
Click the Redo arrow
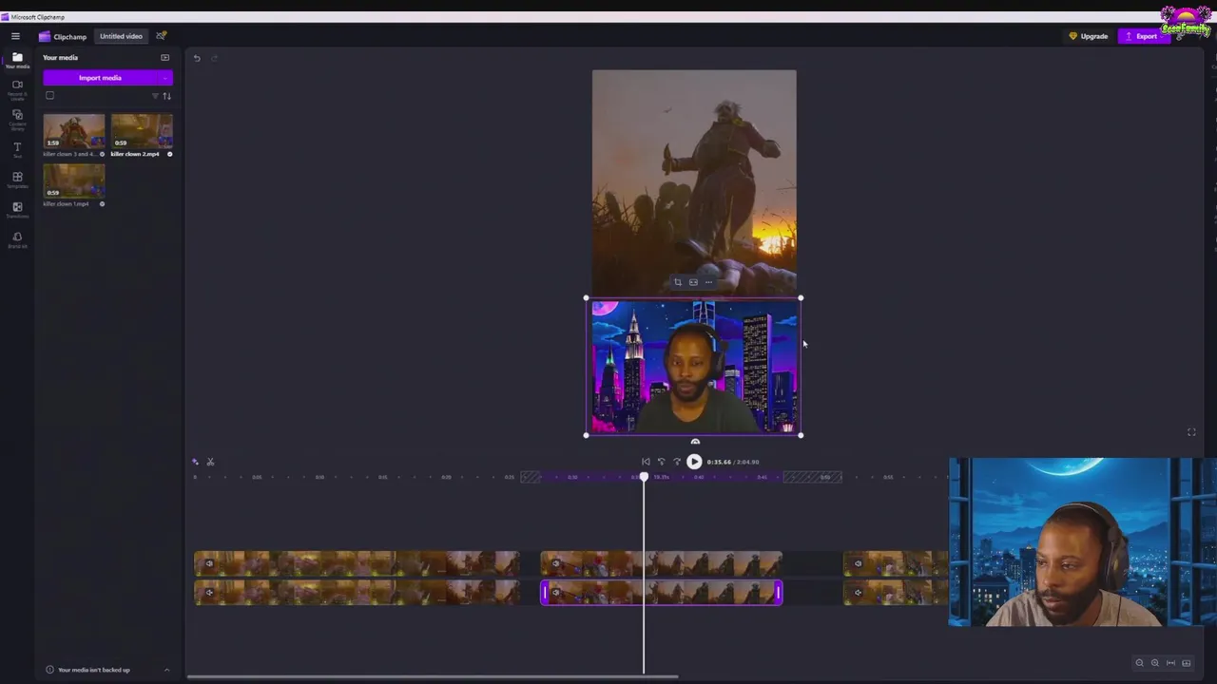pyautogui.click(x=215, y=58)
